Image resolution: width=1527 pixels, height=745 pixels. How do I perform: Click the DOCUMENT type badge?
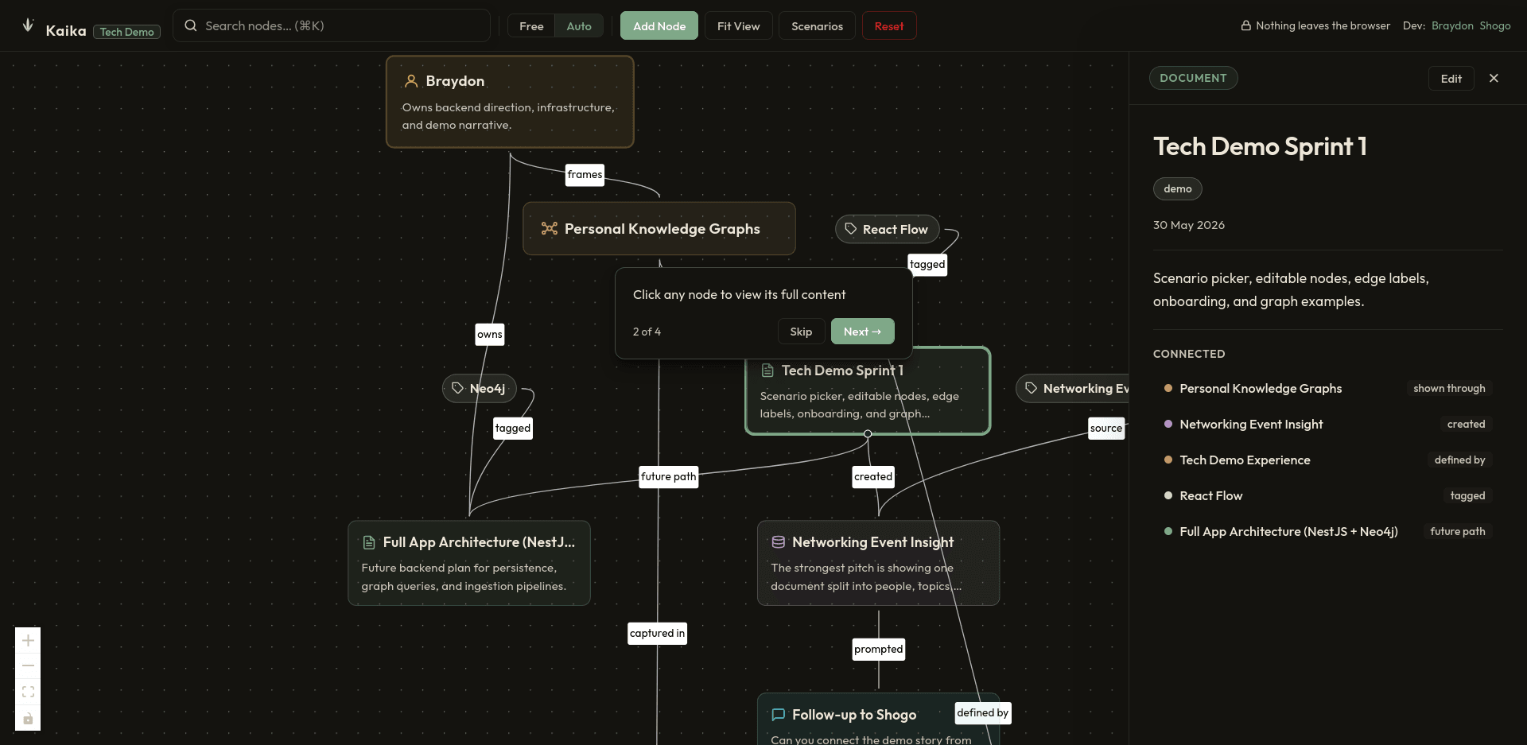click(1193, 78)
